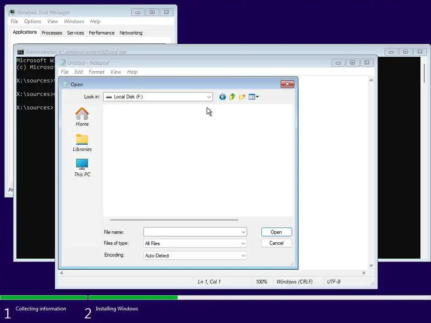Open Notepad Edit menu
The width and height of the screenshot is (431, 323).
79,72
